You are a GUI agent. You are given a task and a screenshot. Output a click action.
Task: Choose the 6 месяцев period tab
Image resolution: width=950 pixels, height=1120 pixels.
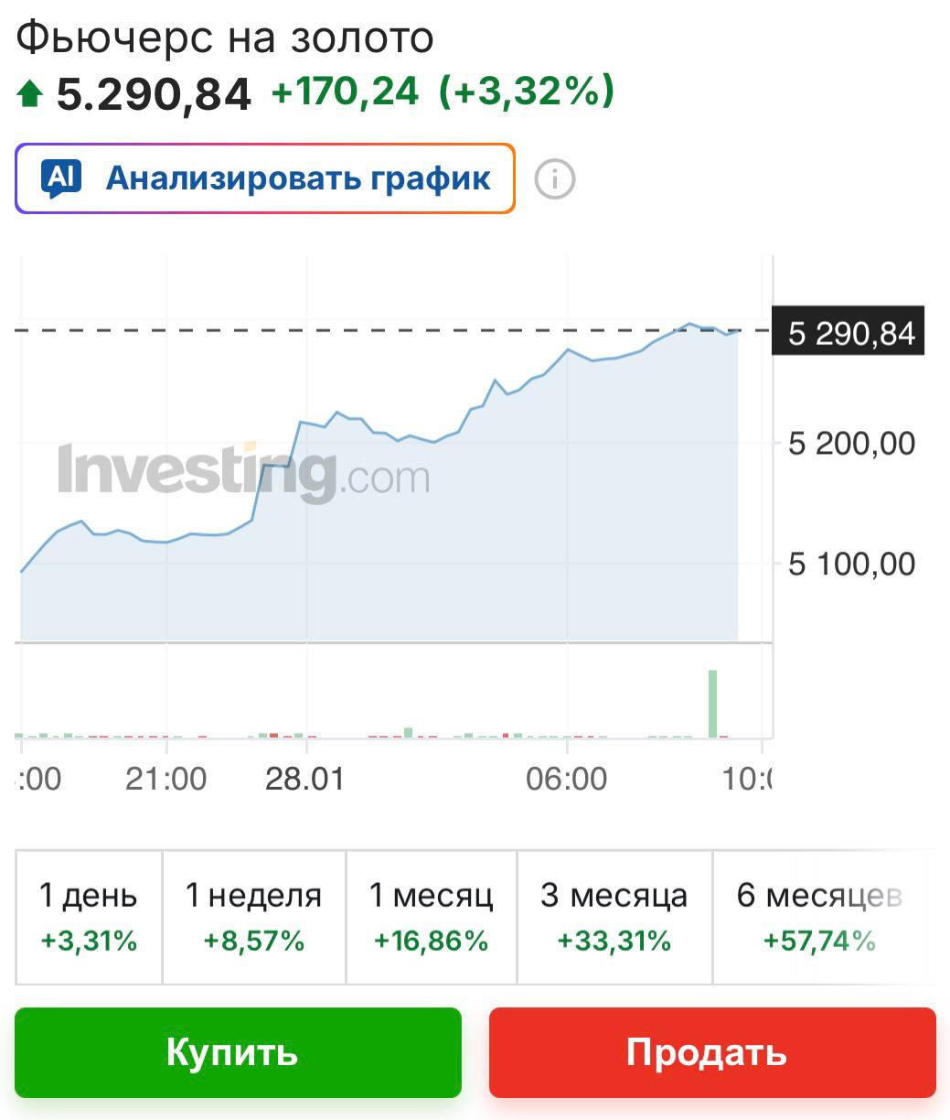pos(820,917)
